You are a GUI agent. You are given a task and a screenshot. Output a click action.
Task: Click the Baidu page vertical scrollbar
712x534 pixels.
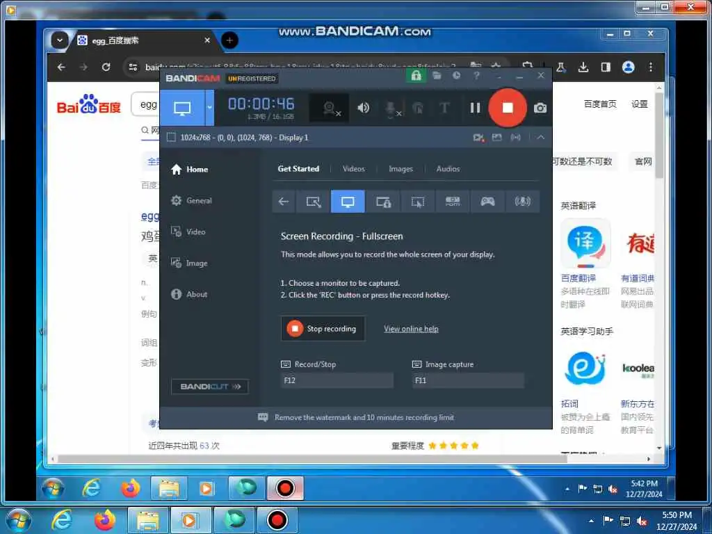coord(659,136)
